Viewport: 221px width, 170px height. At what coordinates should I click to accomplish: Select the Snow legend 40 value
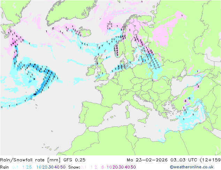coord(127,167)
